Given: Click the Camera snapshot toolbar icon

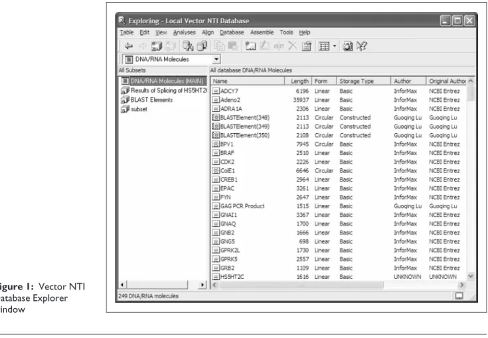Looking at the screenshot, I should click(x=348, y=46).
